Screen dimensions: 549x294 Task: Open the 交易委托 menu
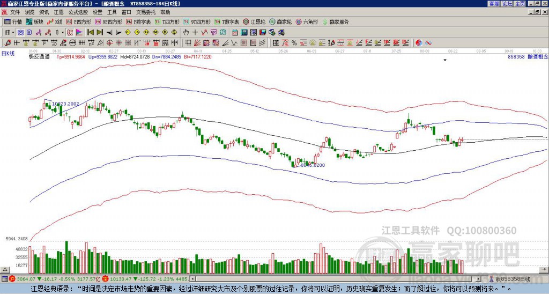146,12
